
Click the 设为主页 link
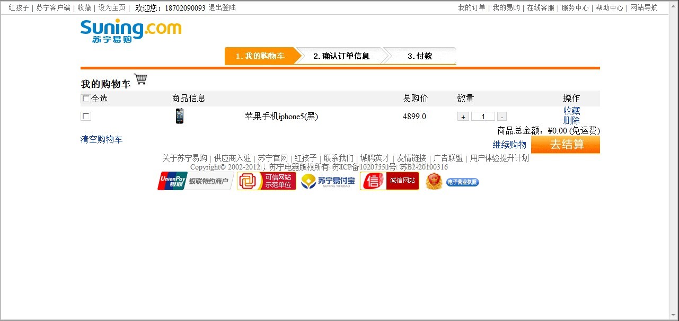pos(112,8)
